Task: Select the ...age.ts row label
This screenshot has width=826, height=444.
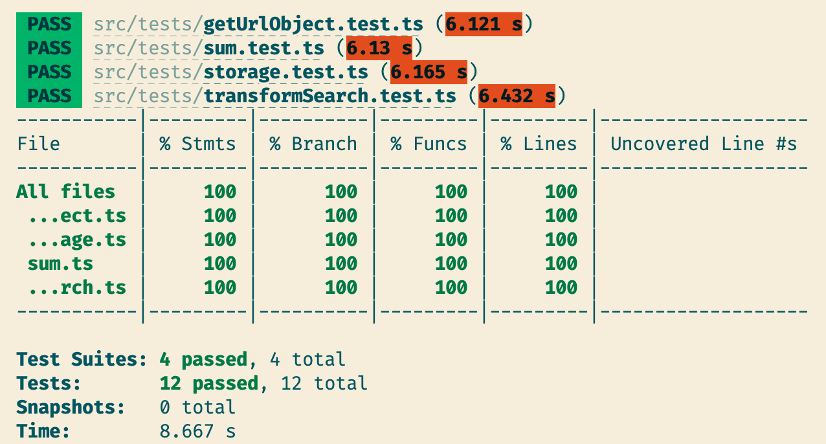Action: tap(77, 239)
